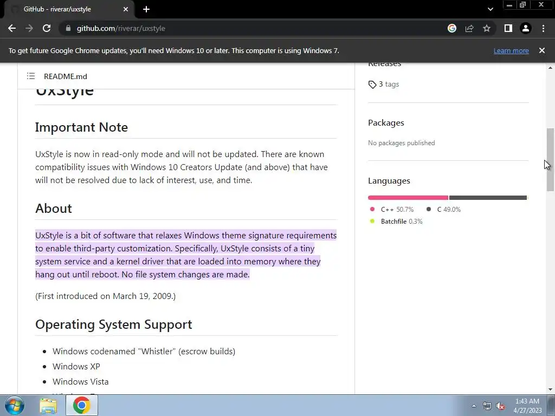
Task: Click the highlighted UxStyle description paragraph
Action: tap(186, 255)
